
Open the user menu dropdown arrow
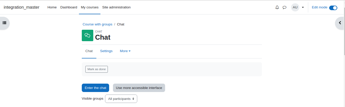click(303, 7)
